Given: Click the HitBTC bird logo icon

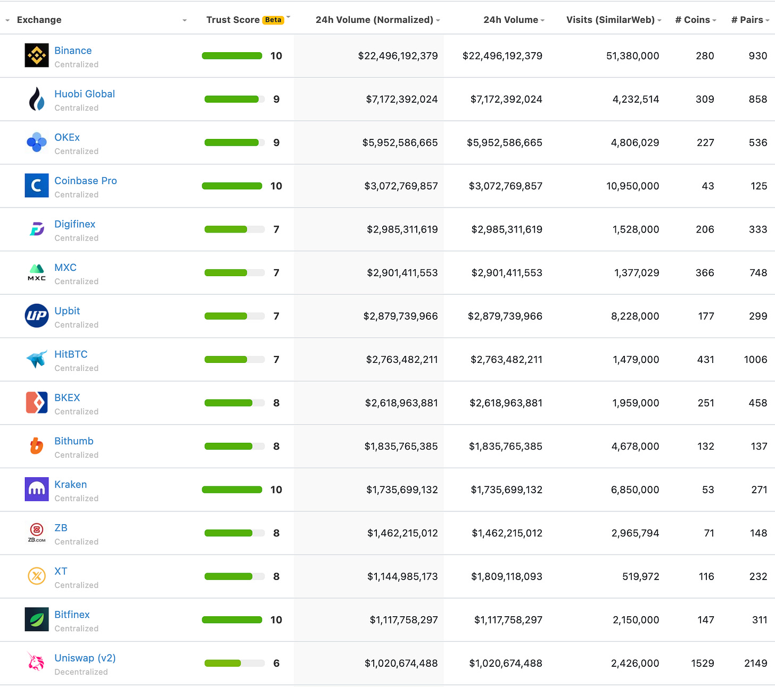Looking at the screenshot, I should [37, 359].
